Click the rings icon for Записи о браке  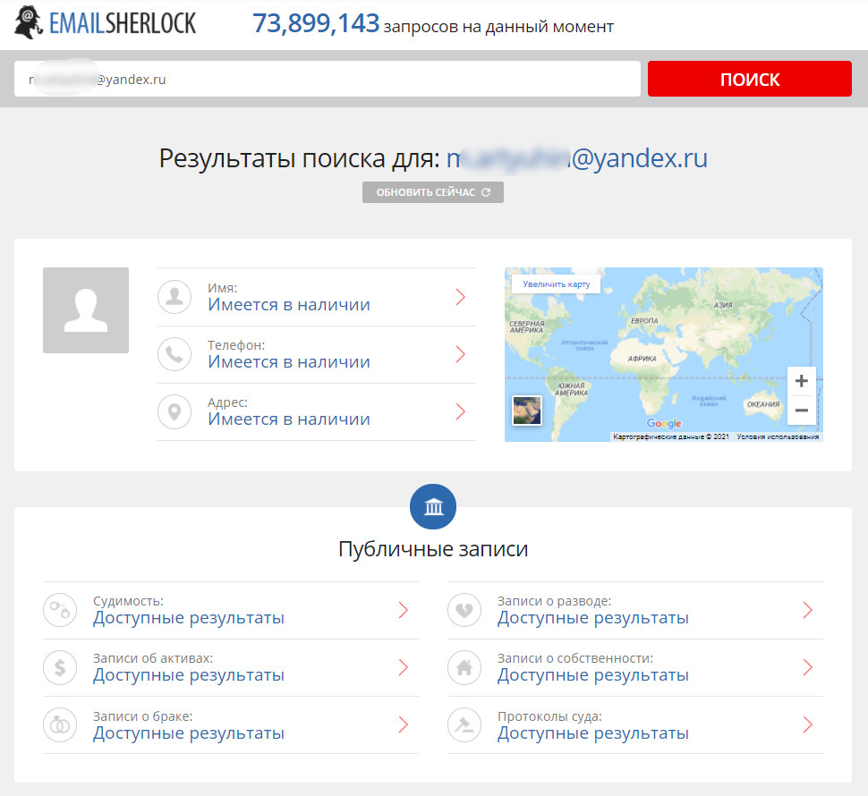coord(60,724)
